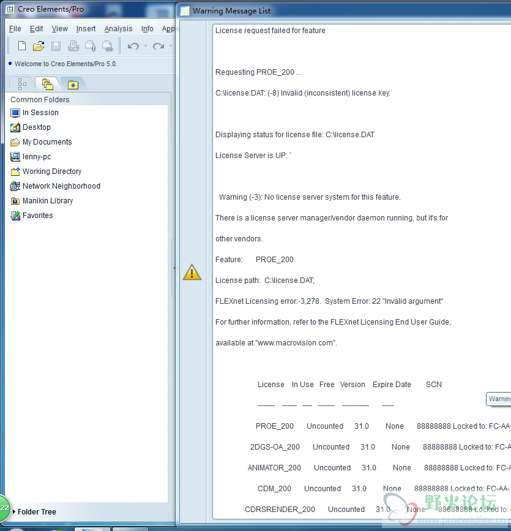Click the PROE_200 license row
This screenshot has height=531, width=511.
382,426
